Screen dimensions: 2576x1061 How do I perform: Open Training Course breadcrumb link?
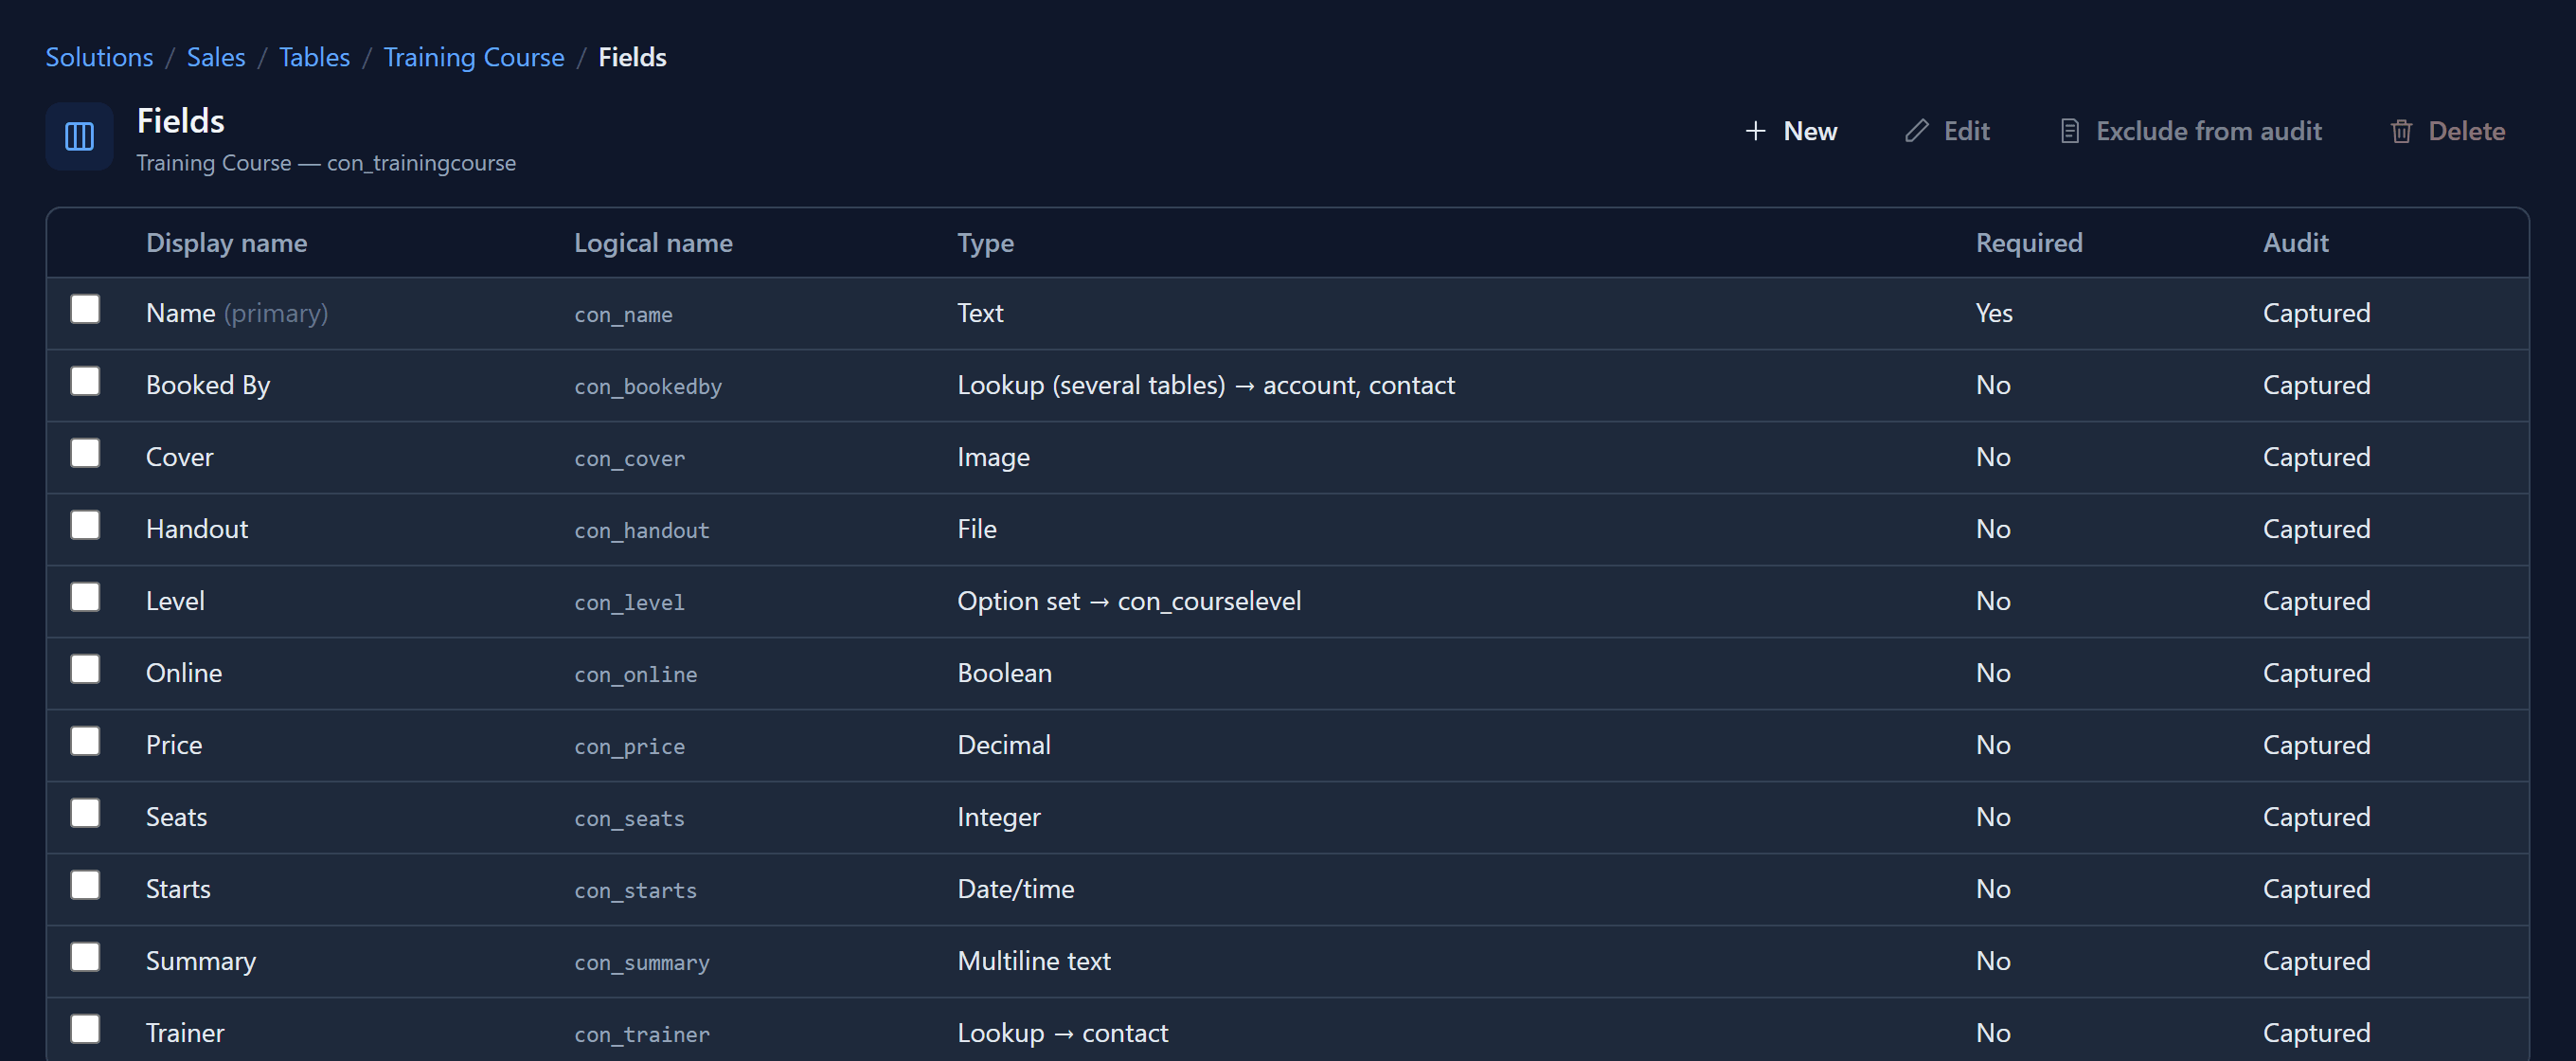point(474,57)
